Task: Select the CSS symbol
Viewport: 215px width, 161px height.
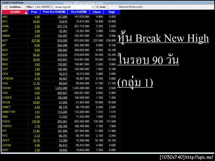Action: (x=5, y=93)
